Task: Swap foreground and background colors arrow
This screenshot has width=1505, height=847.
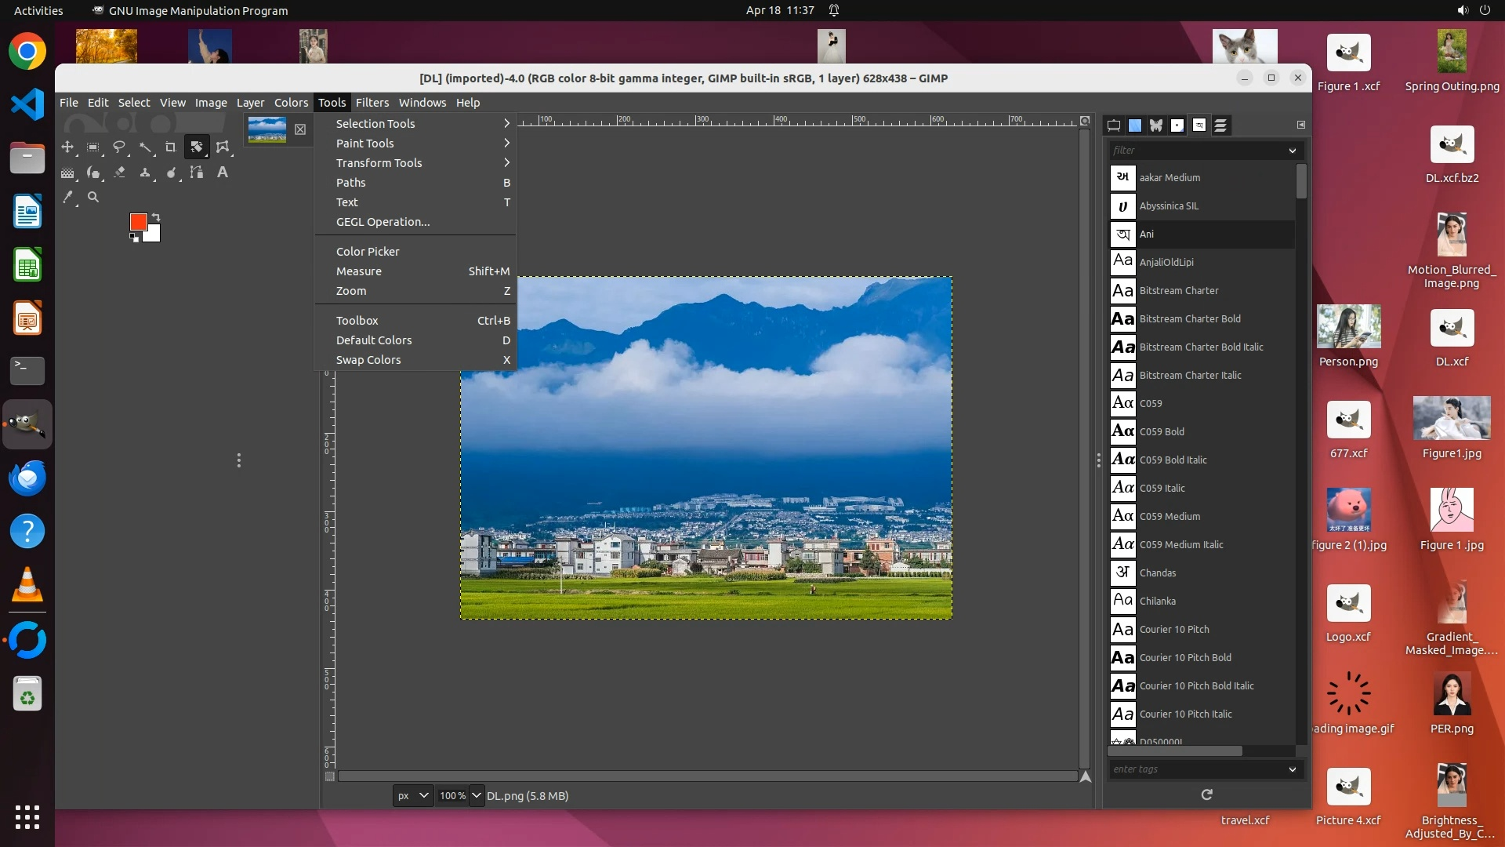Action: (x=156, y=217)
